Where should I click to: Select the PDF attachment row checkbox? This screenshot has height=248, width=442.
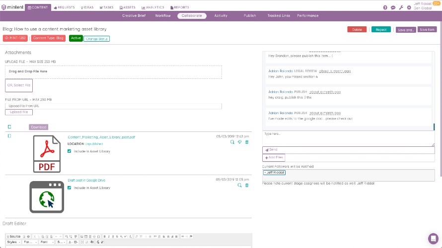[x=9, y=136]
